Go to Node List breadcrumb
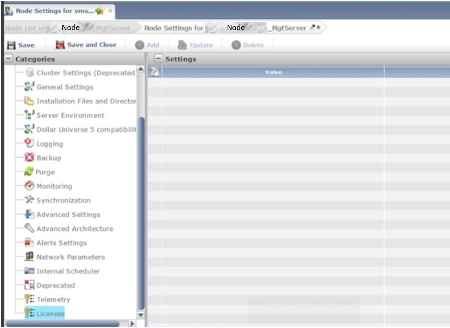Viewport: 450px width, 328px height. [26, 28]
